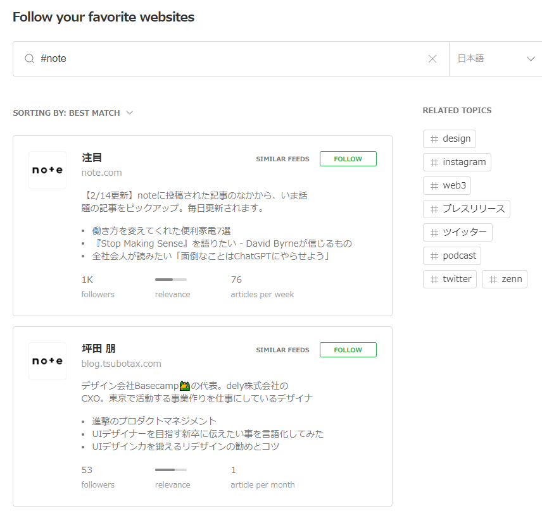The height and width of the screenshot is (511, 542).
Task: View Similar Feeds for 注目
Action: pyautogui.click(x=282, y=159)
